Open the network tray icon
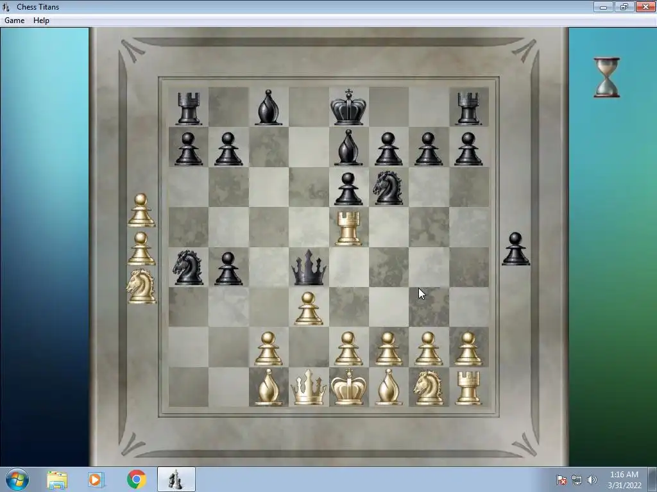 [577, 480]
